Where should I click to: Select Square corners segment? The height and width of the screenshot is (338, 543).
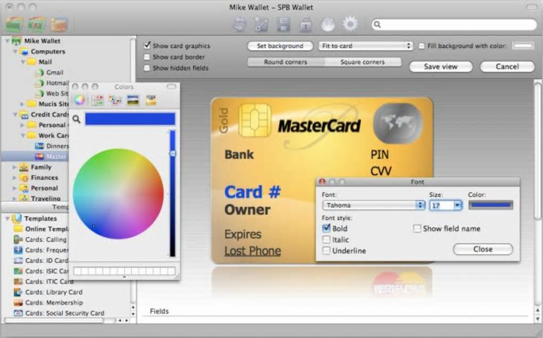[x=363, y=62]
